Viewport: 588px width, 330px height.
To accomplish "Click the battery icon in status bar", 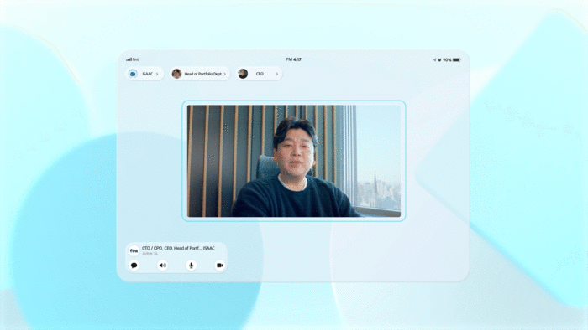I will point(456,59).
